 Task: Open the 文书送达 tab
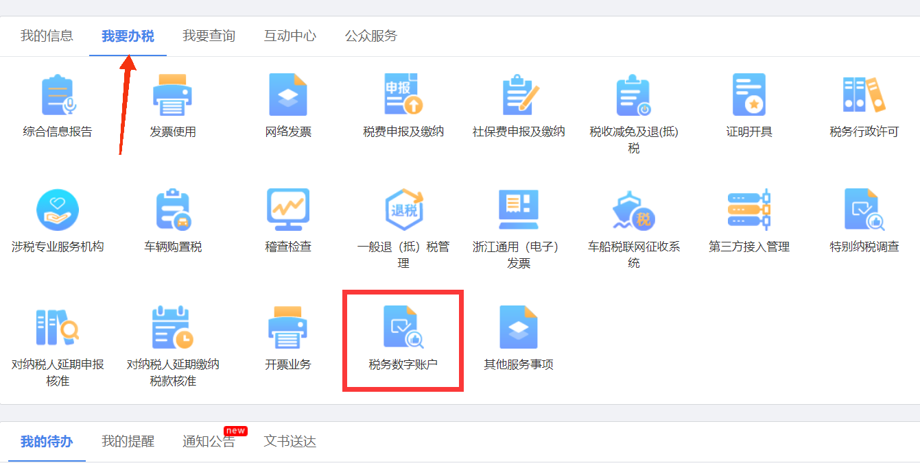pos(290,441)
